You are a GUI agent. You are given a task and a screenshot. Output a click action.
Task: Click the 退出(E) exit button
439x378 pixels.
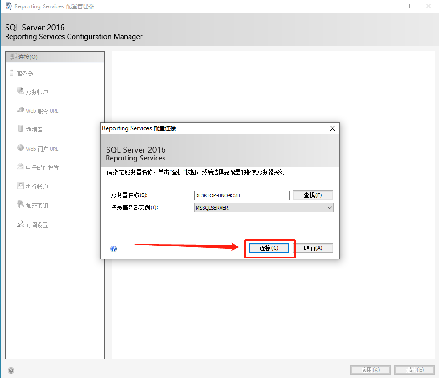(x=415, y=370)
